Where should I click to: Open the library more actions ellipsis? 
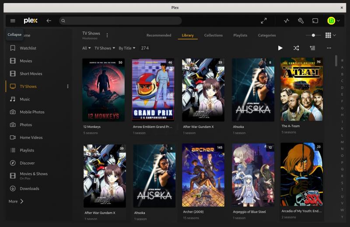[x=329, y=48]
